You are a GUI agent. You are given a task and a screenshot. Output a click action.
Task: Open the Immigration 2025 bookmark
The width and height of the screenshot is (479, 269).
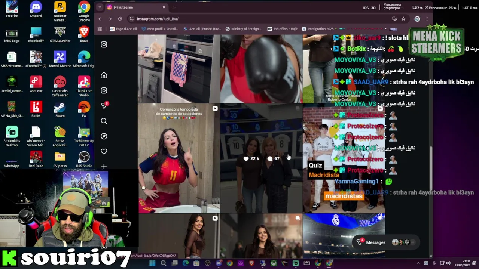(318, 29)
